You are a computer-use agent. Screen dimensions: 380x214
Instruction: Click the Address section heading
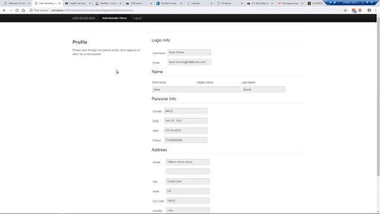click(159, 150)
